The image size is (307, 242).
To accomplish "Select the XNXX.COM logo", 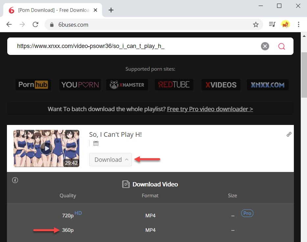I will coord(268,85).
